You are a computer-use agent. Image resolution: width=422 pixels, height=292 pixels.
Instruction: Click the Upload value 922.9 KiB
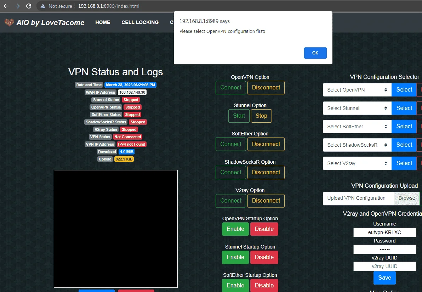tap(124, 159)
